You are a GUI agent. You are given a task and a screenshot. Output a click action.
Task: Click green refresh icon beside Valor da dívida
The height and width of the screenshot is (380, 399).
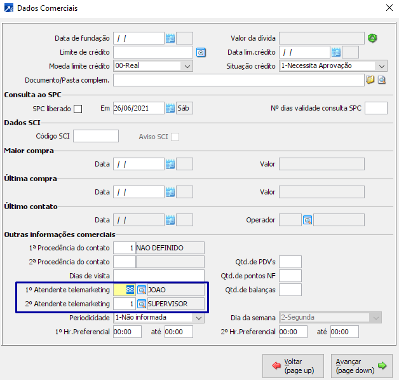tap(372, 38)
